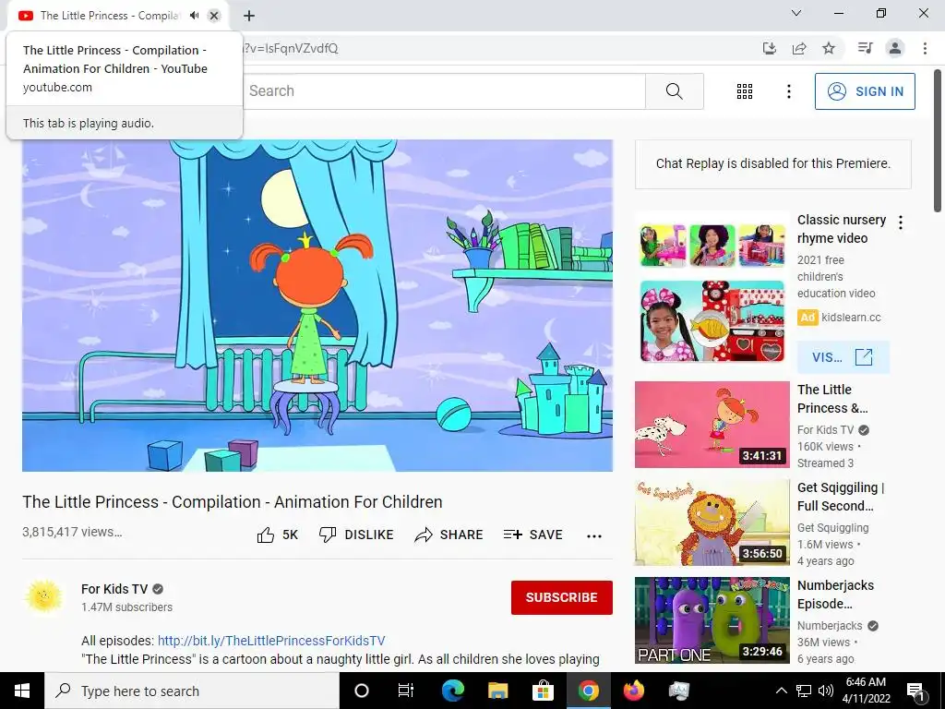Open the Classic nursery rhyme video ad title
Image resolution: width=945 pixels, height=709 pixels.
click(x=842, y=229)
